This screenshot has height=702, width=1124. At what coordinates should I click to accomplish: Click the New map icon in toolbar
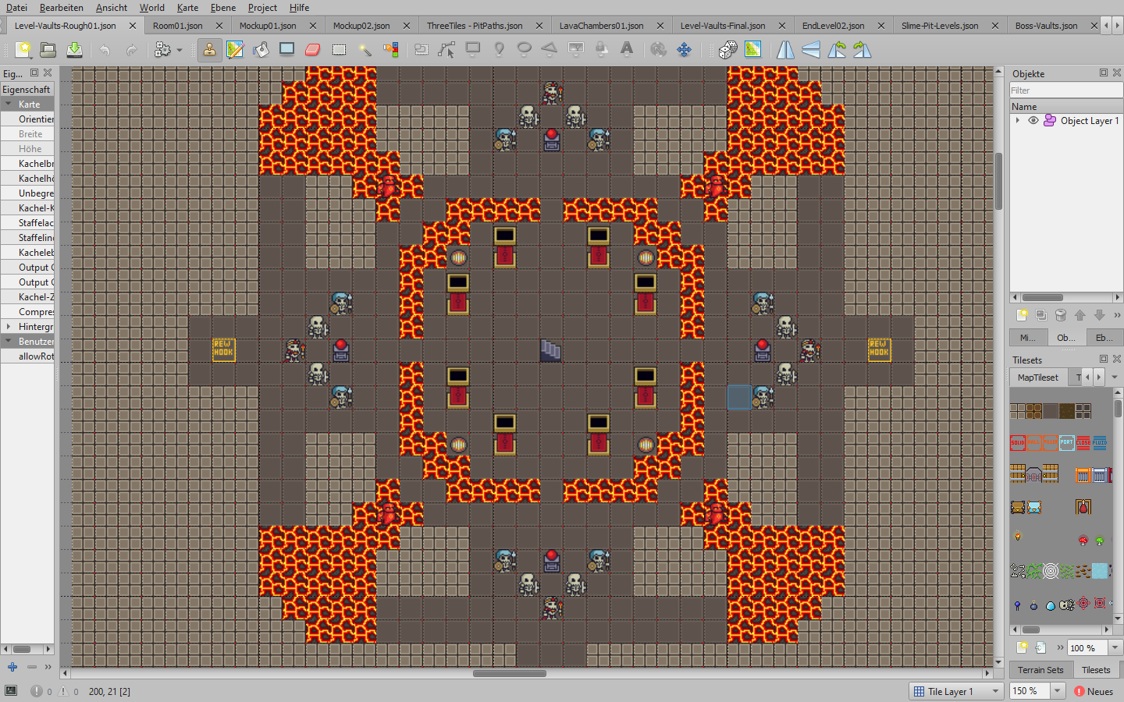[x=23, y=50]
